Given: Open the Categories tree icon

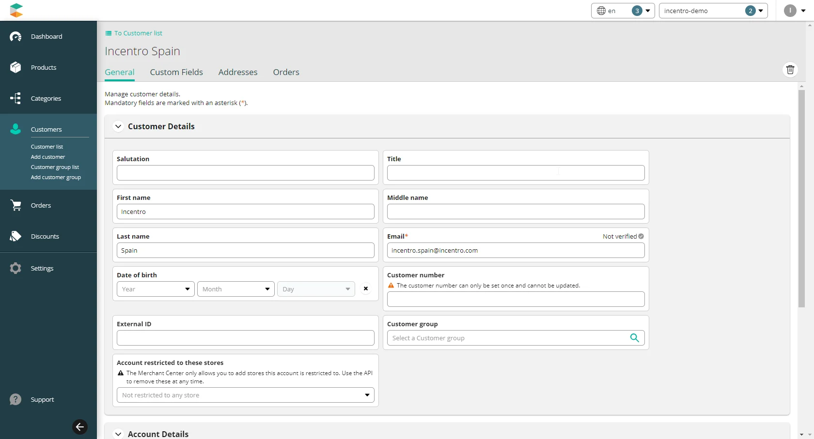Looking at the screenshot, I should tap(16, 98).
